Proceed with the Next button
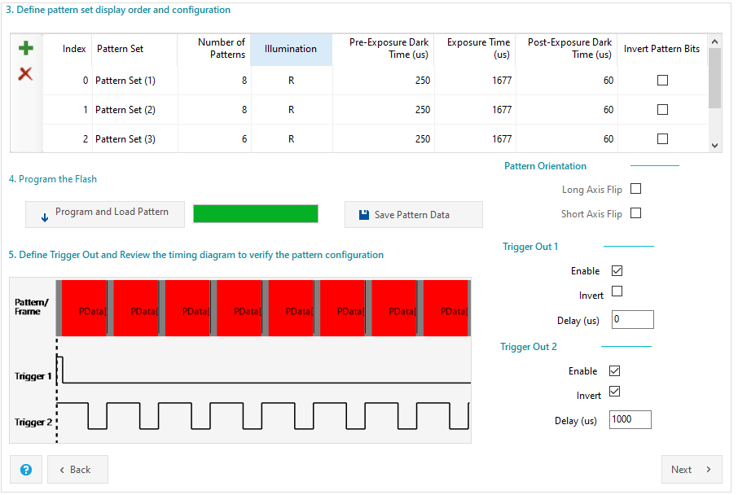This screenshot has width=738, height=495. coord(692,470)
